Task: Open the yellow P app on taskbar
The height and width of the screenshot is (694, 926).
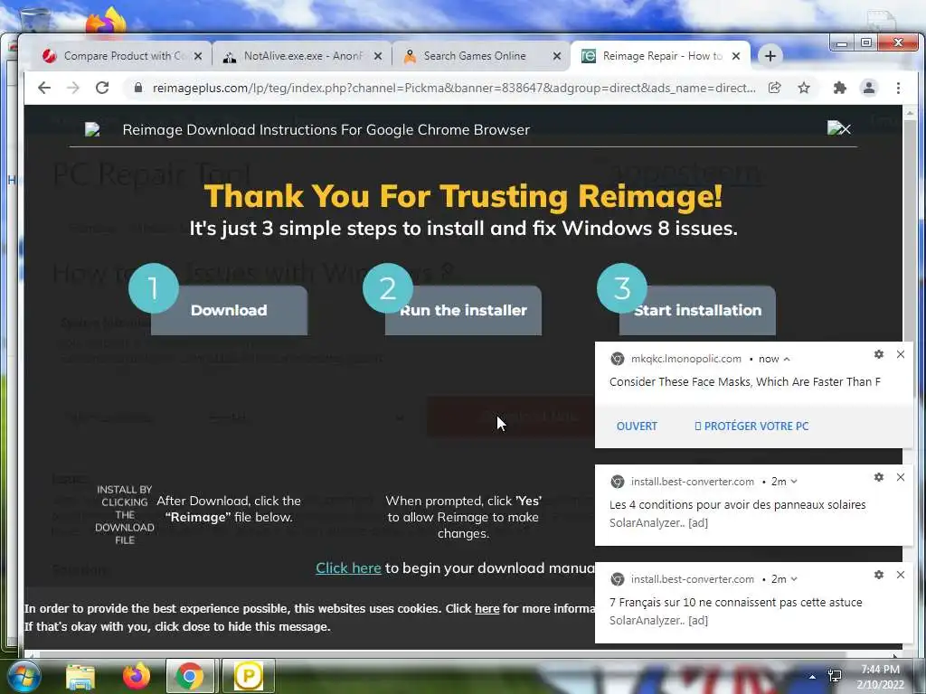Action: 248,676
